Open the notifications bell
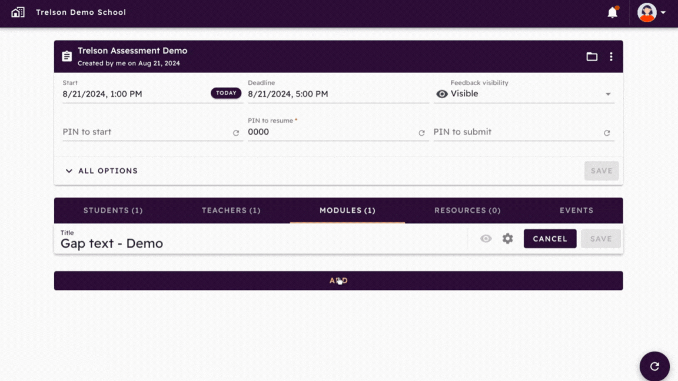The image size is (678, 381). pyautogui.click(x=612, y=12)
